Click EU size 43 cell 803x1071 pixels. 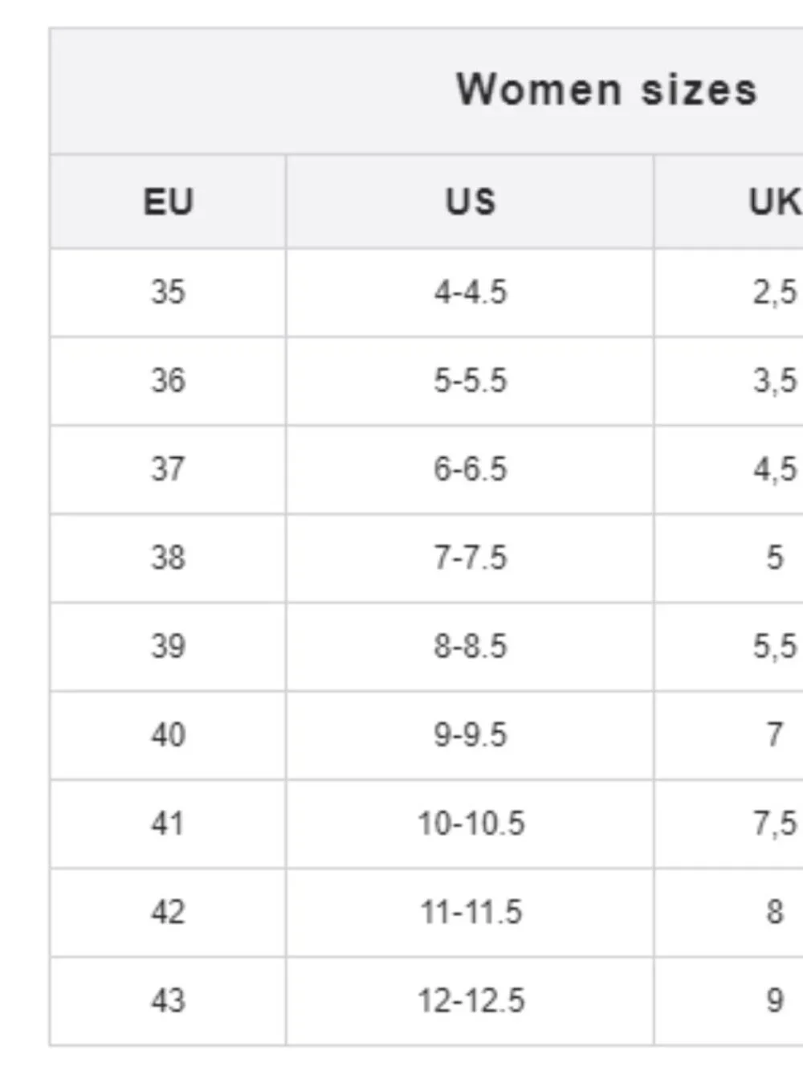168,1001
